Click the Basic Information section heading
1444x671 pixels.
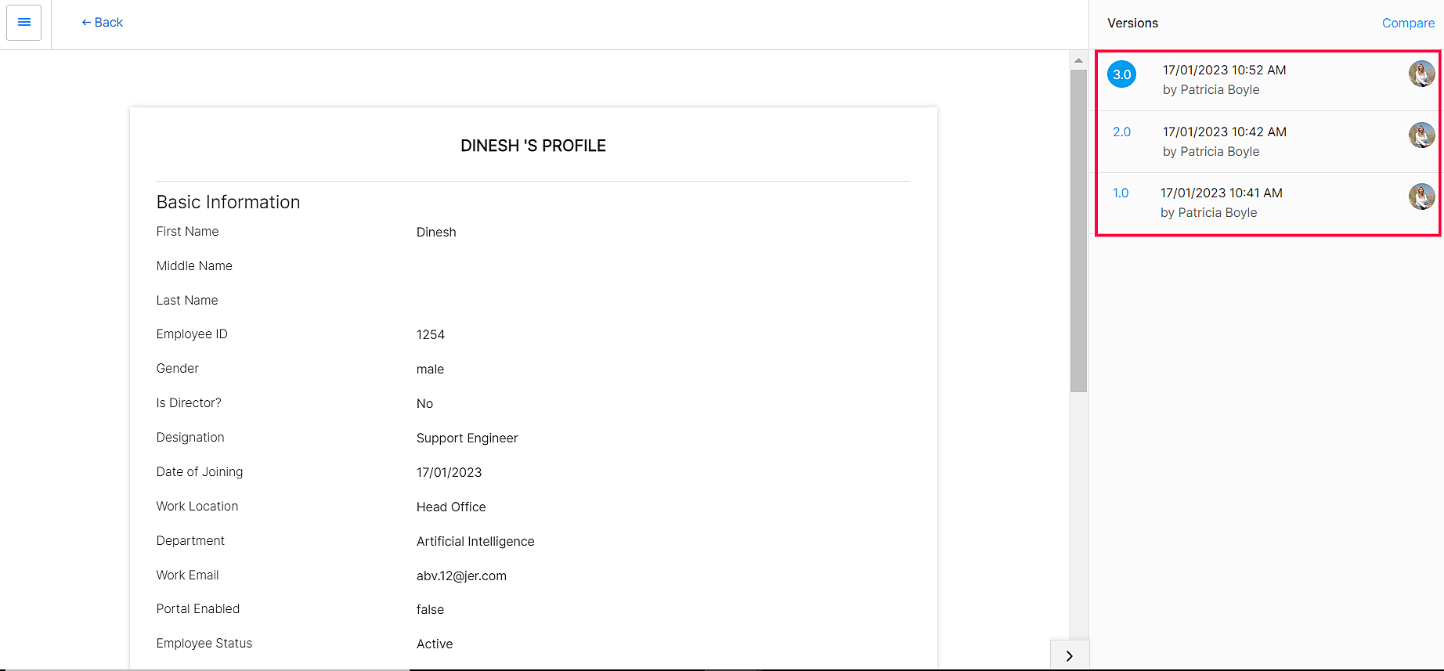pos(228,202)
